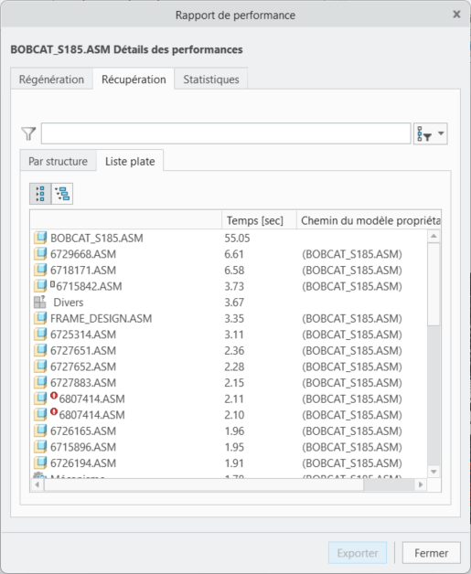Select the 6729668.ASM row
Screen dimensions: 471x574
(x=229, y=254)
